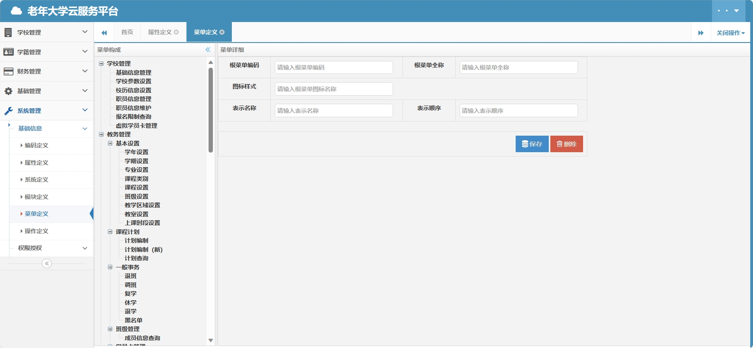This screenshot has width=753, height=348.
Task: Select 计划查询 in menu tree
Action: 136,258
